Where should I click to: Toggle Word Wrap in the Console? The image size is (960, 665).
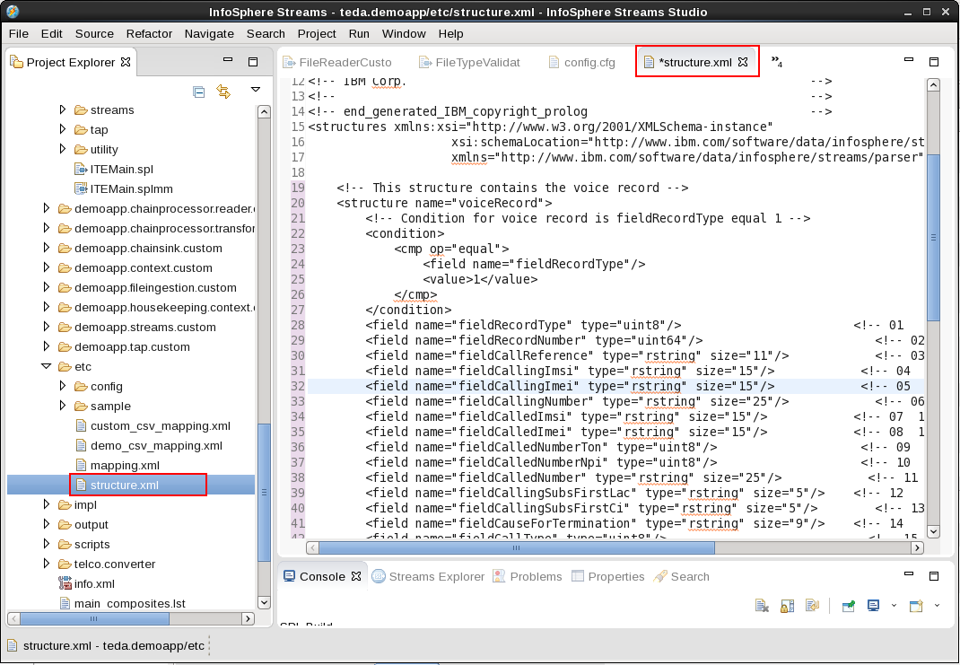pos(813,606)
